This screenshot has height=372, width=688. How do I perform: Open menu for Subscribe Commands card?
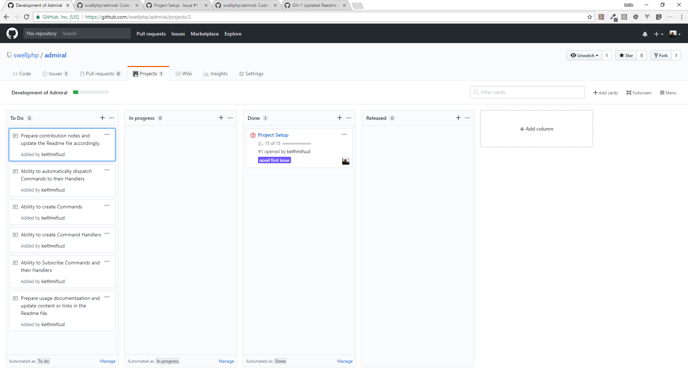pyautogui.click(x=107, y=262)
